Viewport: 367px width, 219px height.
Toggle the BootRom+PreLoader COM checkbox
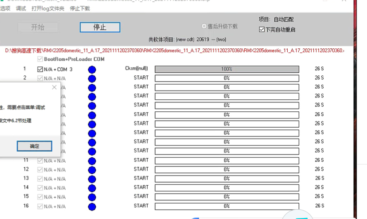(40, 59)
